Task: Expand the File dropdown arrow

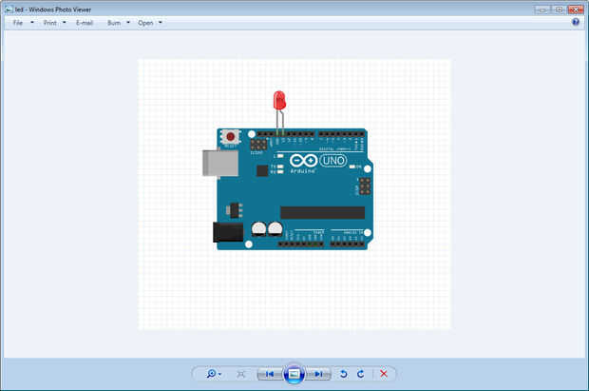Action: tap(32, 23)
